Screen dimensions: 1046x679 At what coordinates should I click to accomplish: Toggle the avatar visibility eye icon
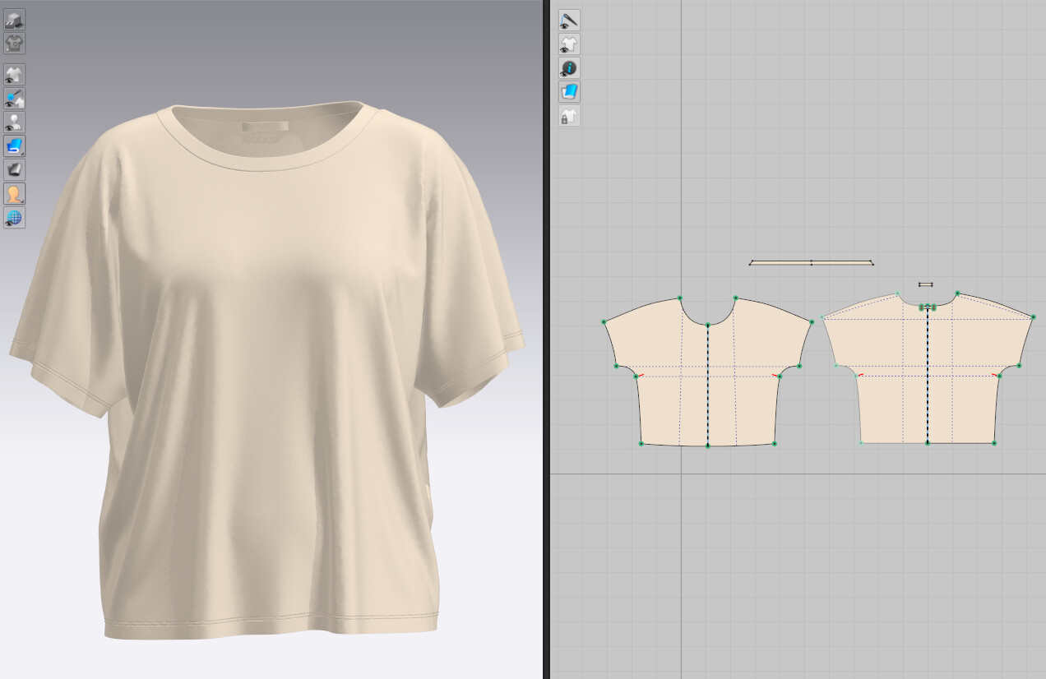tap(15, 121)
